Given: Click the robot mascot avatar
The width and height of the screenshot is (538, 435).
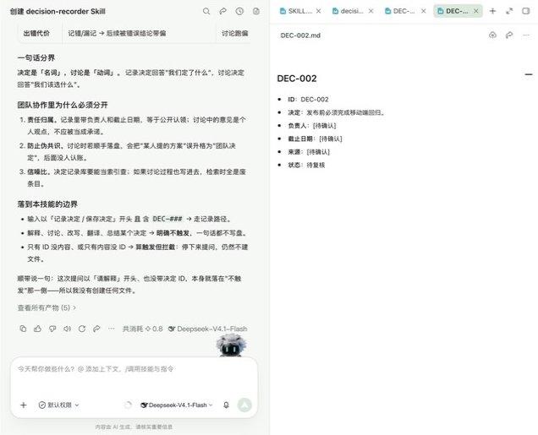Looking at the screenshot, I should click(x=231, y=345).
